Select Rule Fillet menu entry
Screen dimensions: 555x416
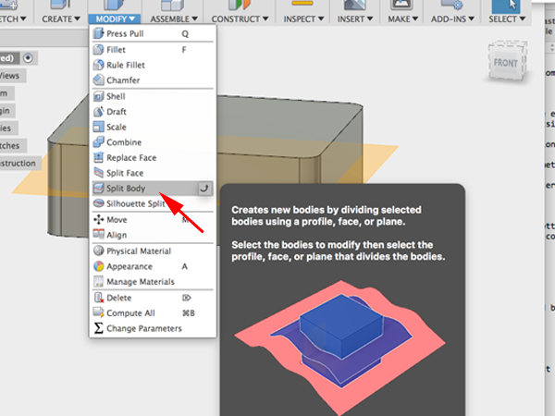[x=153, y=65]
